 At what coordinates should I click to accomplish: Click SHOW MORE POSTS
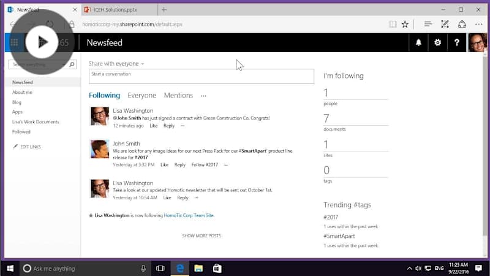pos(202,236)
